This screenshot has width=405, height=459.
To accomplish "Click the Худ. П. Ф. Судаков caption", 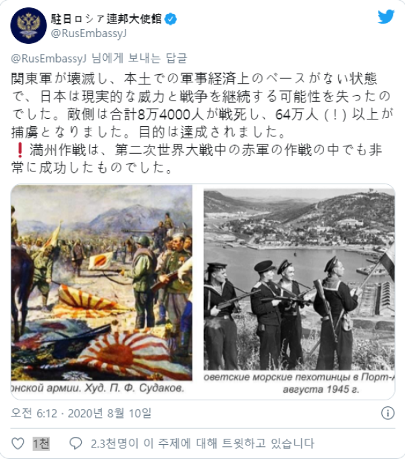I will pyautogui.click(x=134, y=388).
